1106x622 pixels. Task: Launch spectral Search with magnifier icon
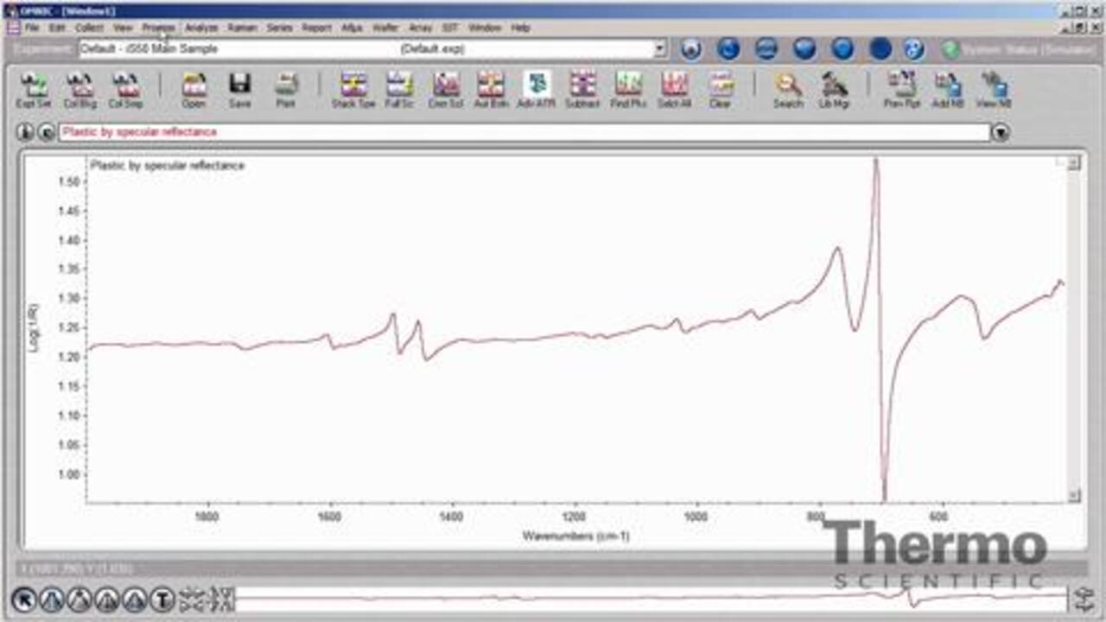787,89
